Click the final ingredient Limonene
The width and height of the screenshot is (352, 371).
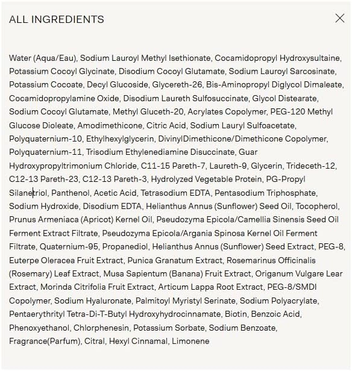point(190,341)
